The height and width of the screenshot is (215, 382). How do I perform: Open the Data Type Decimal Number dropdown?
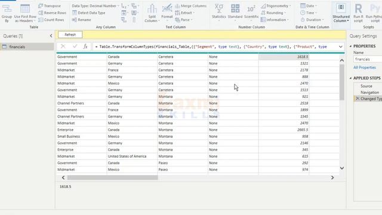[x=95, y=6]
